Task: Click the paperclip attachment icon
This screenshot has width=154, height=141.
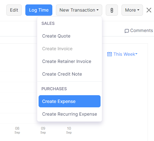Action: tap(112, 10)
